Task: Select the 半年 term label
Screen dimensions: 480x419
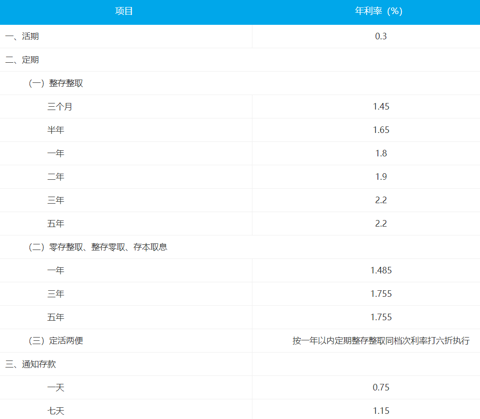Action: point(56,130)
